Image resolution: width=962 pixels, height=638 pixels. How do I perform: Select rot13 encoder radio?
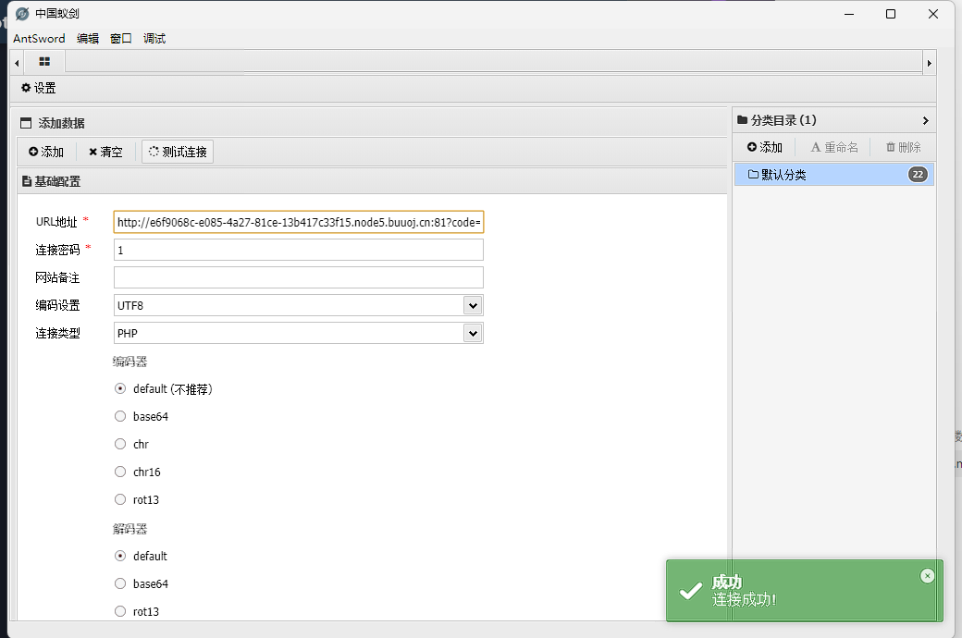point(120,499)
